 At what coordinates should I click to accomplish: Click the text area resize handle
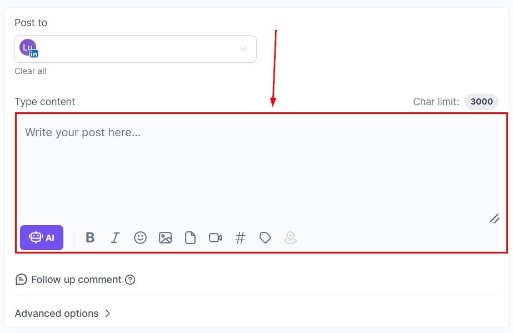coord(494,218)
